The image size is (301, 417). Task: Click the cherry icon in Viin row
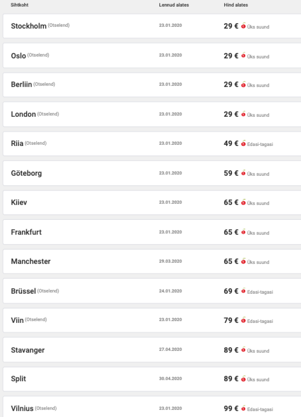pos(243,320)
